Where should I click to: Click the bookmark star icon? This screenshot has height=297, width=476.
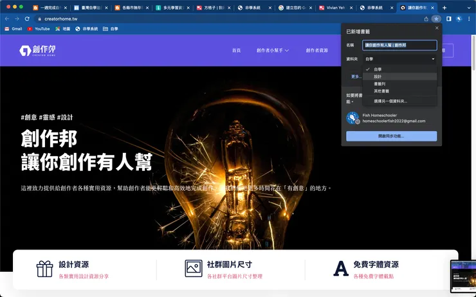[x=436, y=19]
